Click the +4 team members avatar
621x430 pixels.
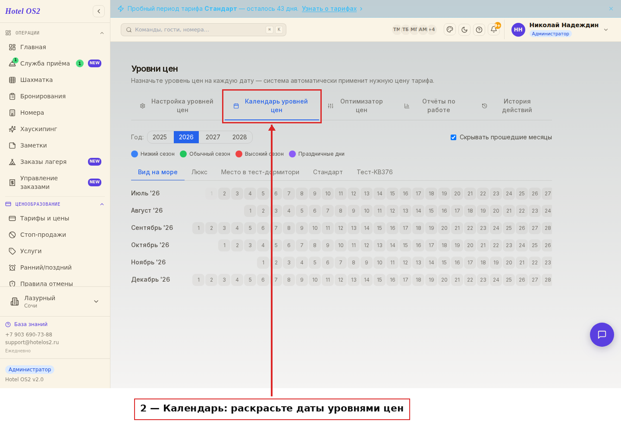pyautogui.click(x=432, y=29)
